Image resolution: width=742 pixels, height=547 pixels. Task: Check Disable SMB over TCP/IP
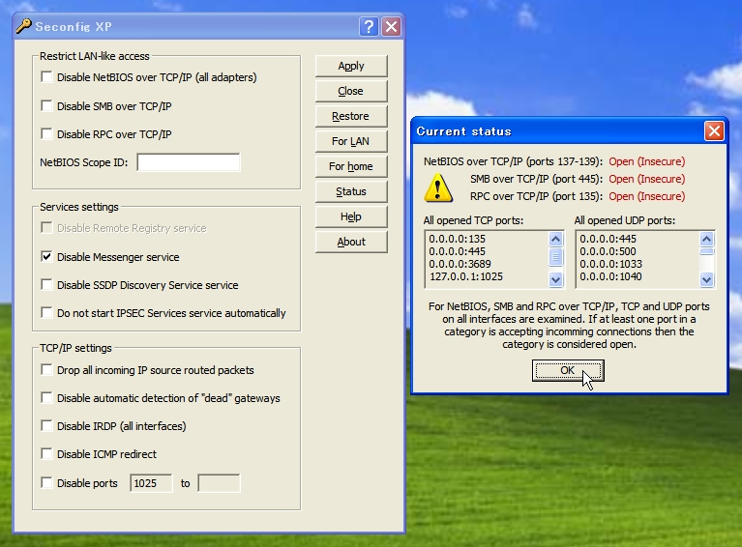click(x=46, y=105)
